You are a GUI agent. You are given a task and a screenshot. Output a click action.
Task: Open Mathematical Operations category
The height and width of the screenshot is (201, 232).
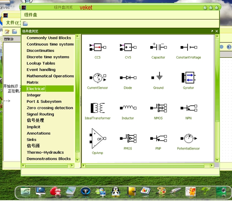pyautogui.click(x=50, y=76)
